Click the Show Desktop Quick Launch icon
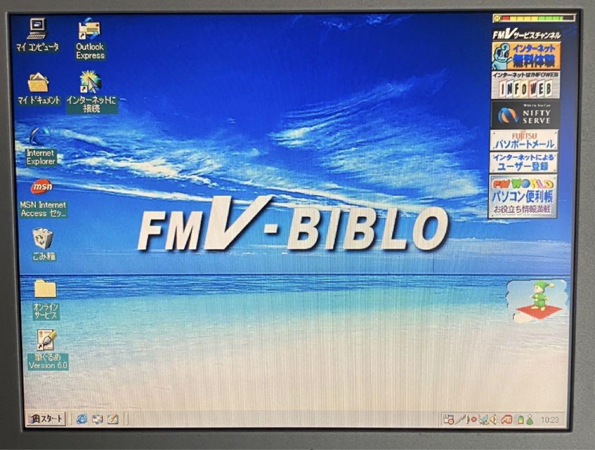The width and height of the screenshot is (595, 450). tap(98, 419)
